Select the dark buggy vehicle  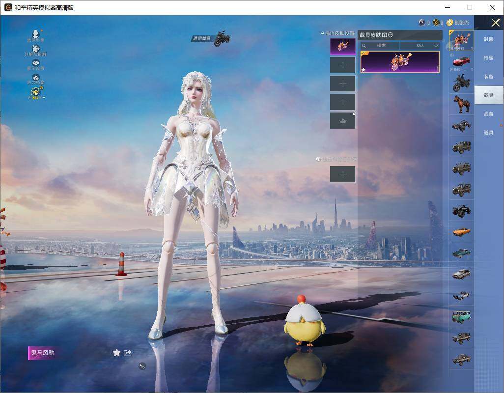pyautogui.click(x=461, y=125)
